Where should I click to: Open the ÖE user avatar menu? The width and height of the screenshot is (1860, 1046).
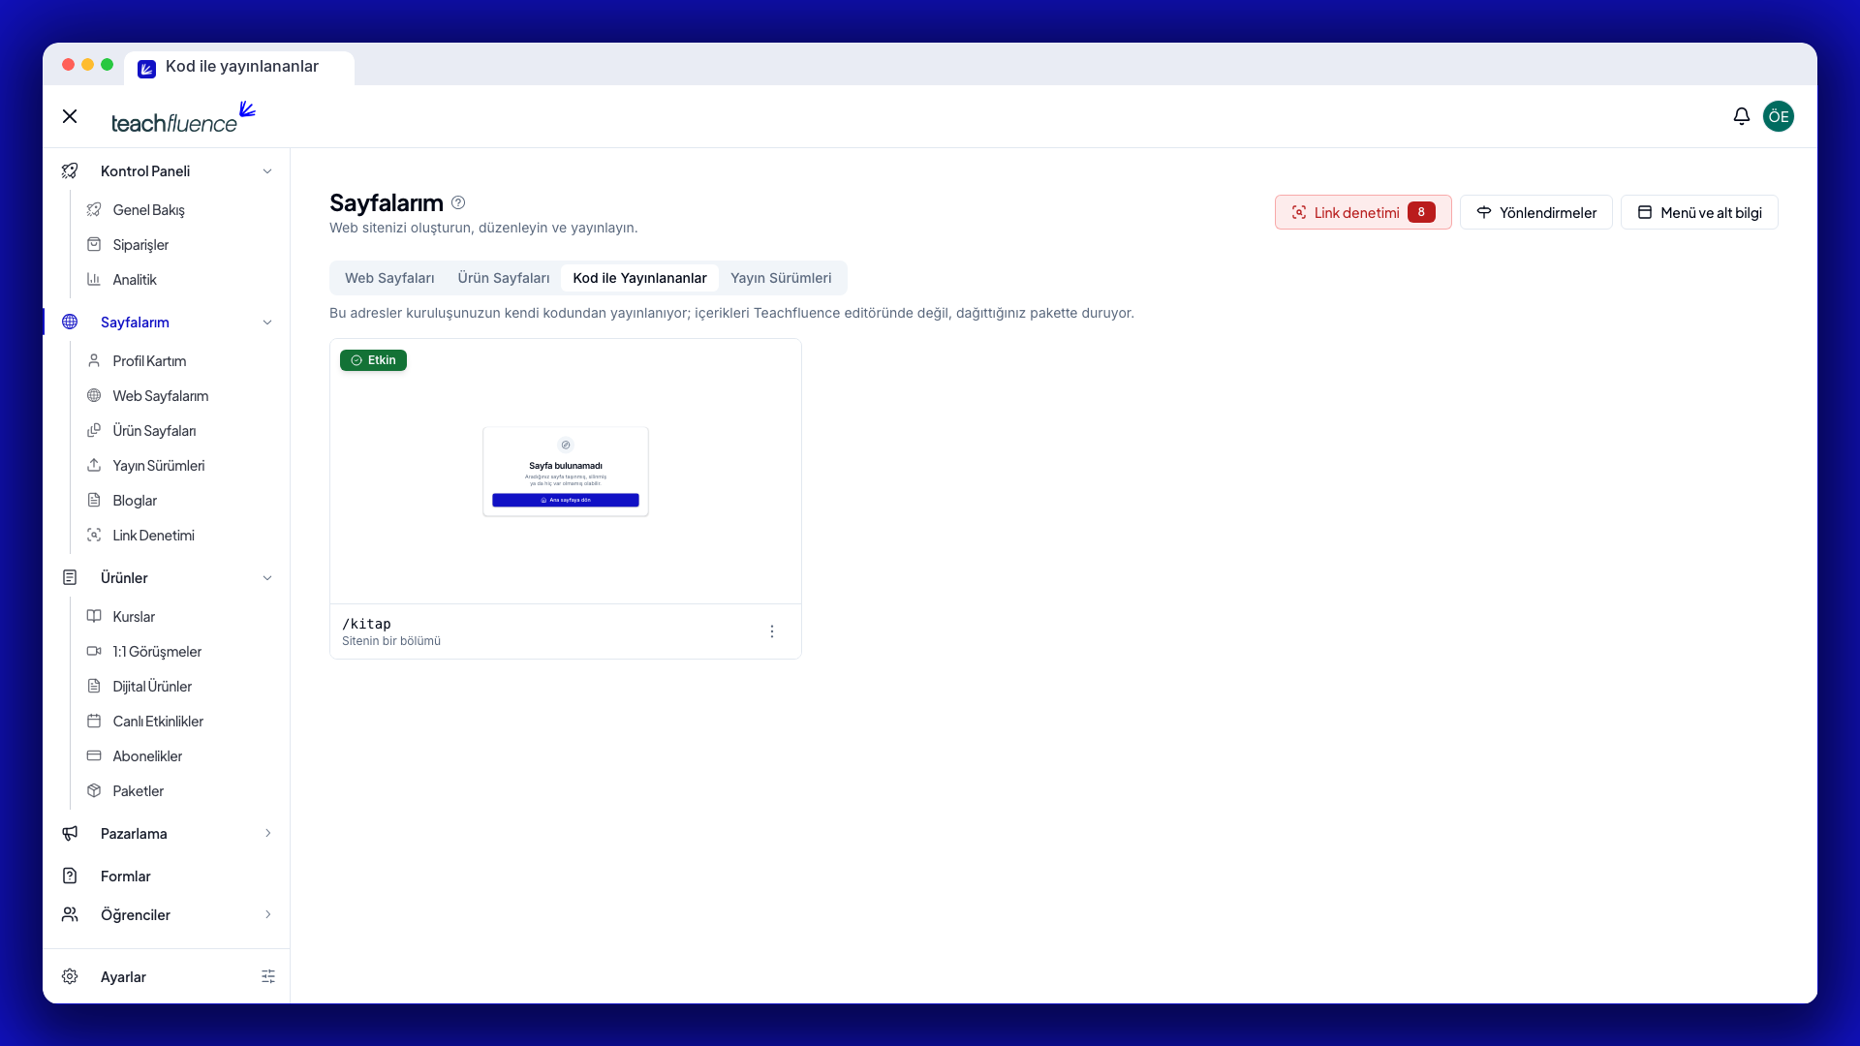pyautogui.click(x=1778, y=116)
